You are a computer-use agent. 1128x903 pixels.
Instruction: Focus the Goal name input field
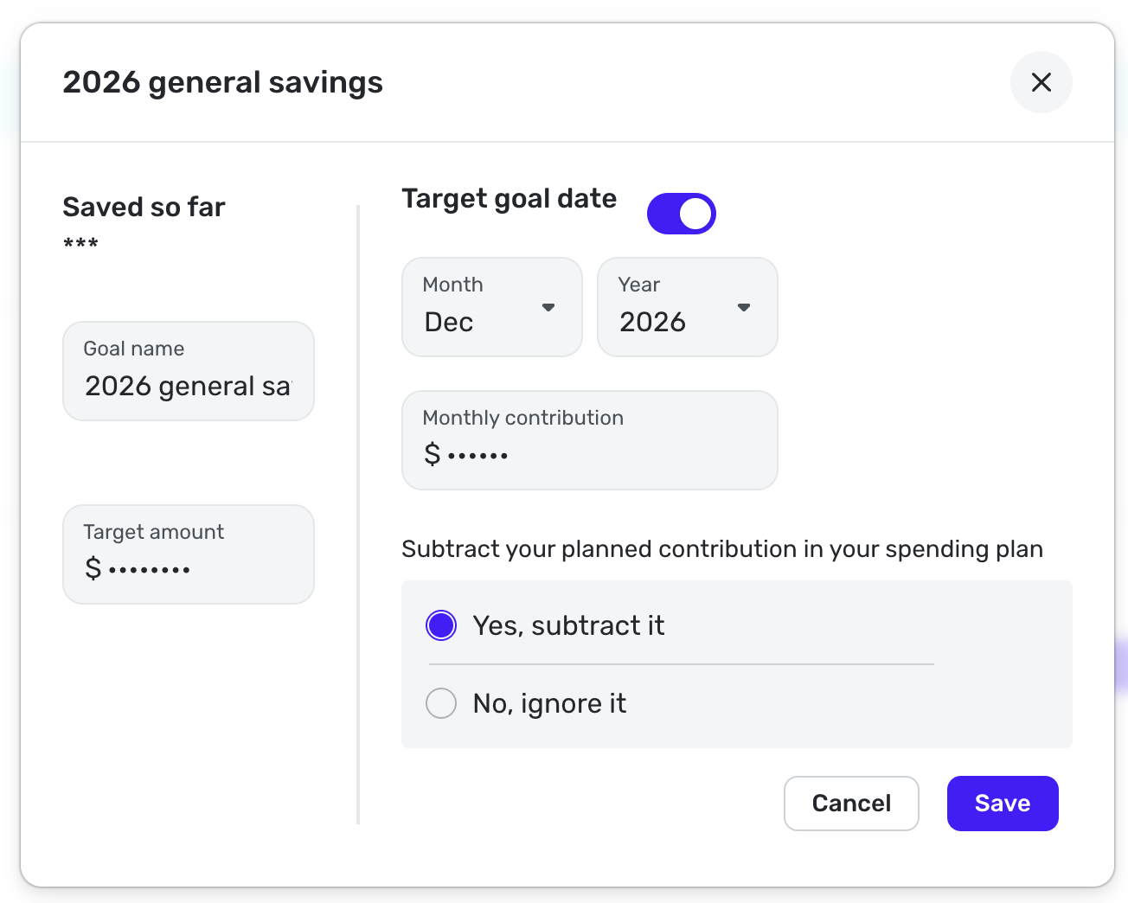(x=188, y=385)
